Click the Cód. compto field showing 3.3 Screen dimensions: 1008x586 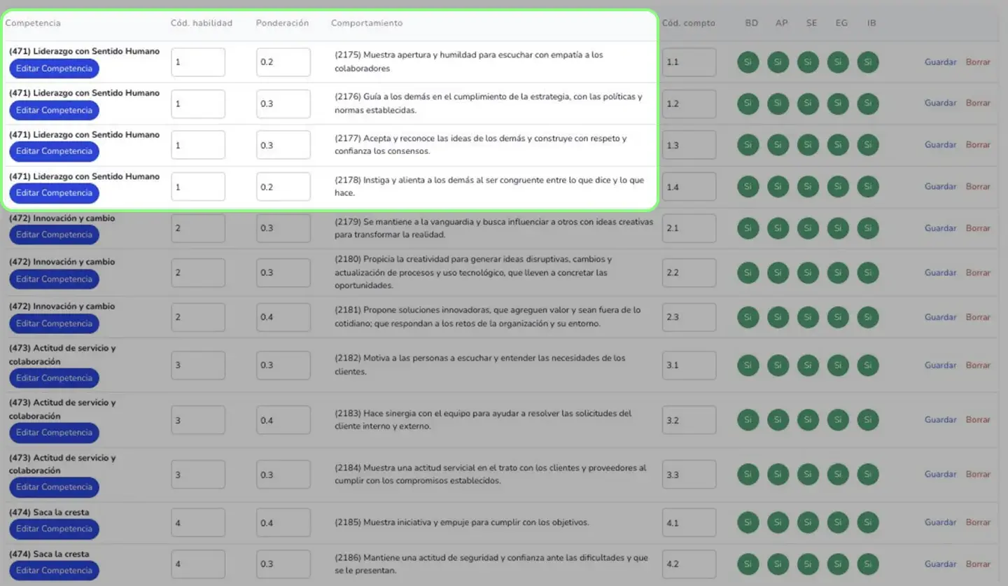tap(689, 475)
